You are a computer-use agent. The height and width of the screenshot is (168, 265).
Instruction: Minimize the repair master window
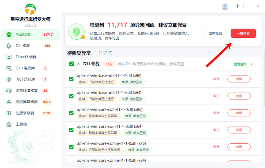[x=250, y=6]
